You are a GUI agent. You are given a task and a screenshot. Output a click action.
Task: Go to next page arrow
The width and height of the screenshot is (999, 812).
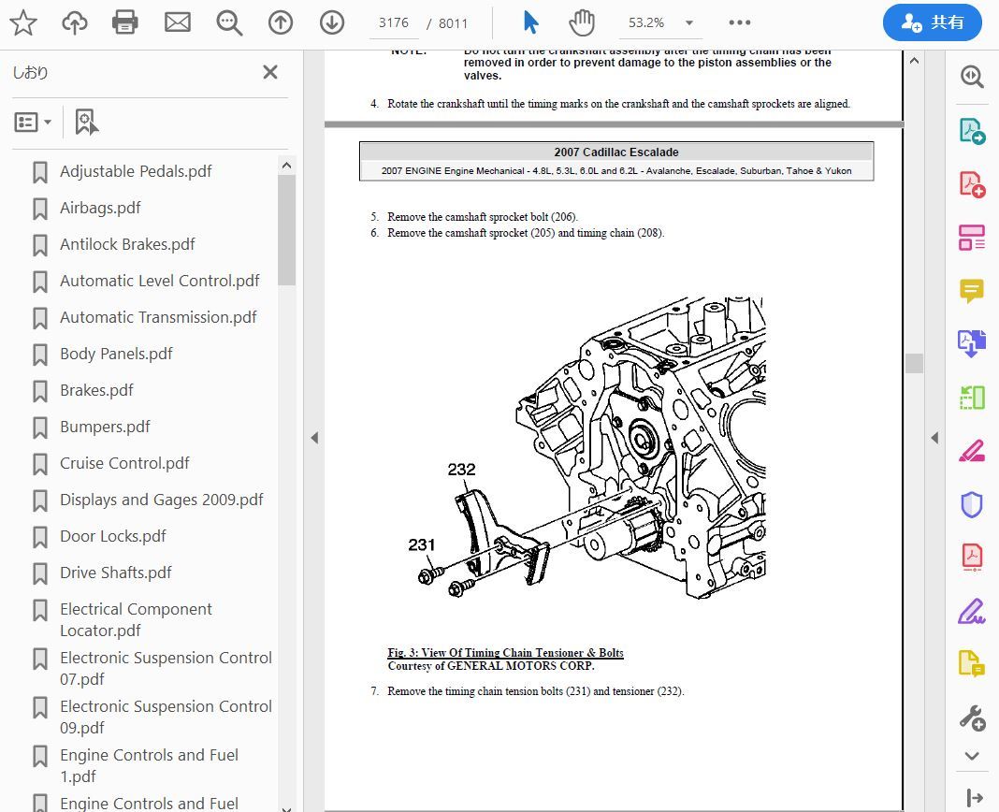[332, 23]
